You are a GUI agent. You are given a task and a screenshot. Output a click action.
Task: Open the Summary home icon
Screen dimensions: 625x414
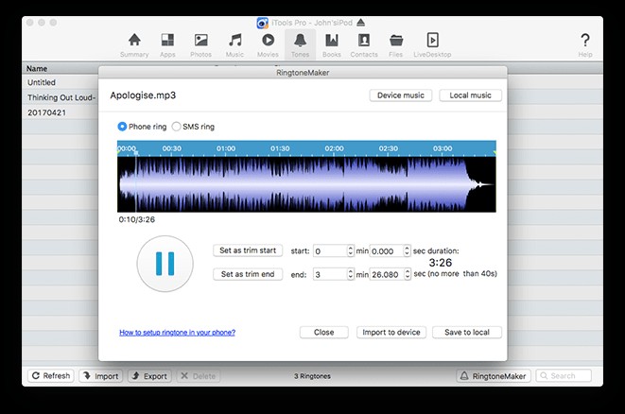[134, 43]
